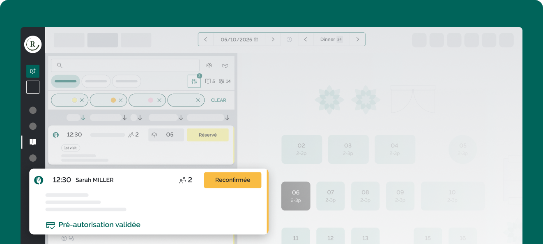The height and width of the screenshot is (244, 543).
Task: Select wide table 10 on floor plan
Action: click(x=452, y=196)
